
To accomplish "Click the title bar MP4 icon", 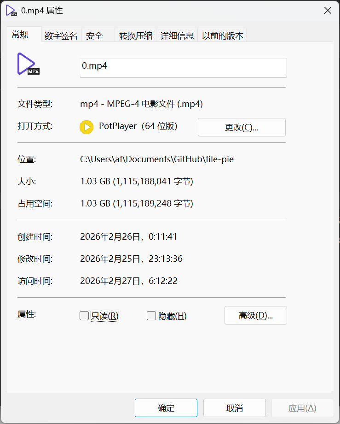I will coord(11,11).
